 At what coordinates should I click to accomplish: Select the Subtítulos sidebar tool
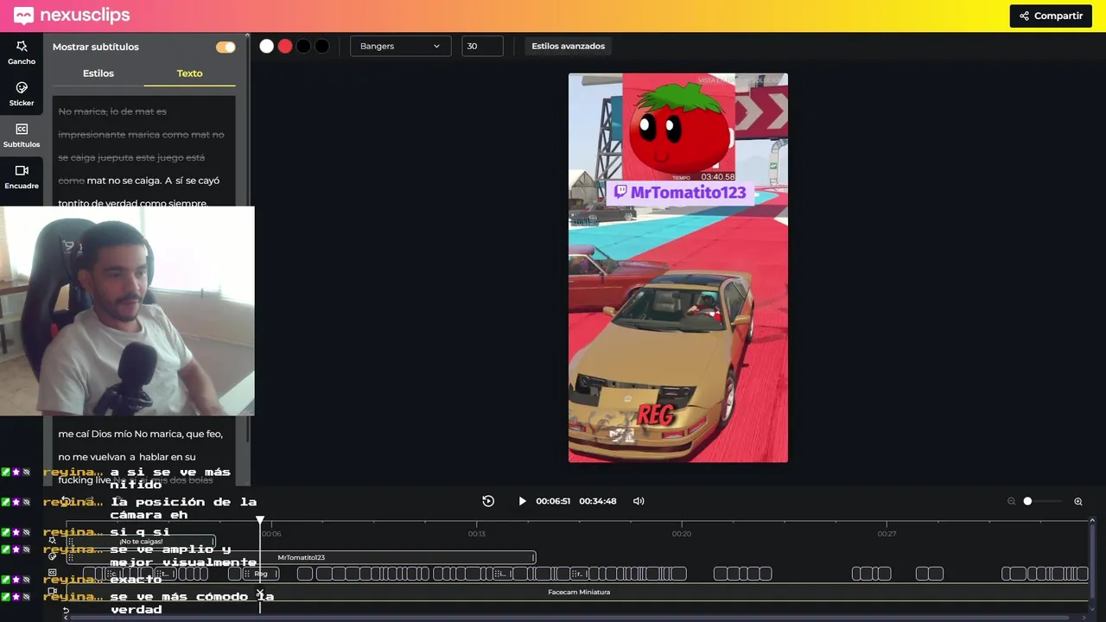point(22,136)
